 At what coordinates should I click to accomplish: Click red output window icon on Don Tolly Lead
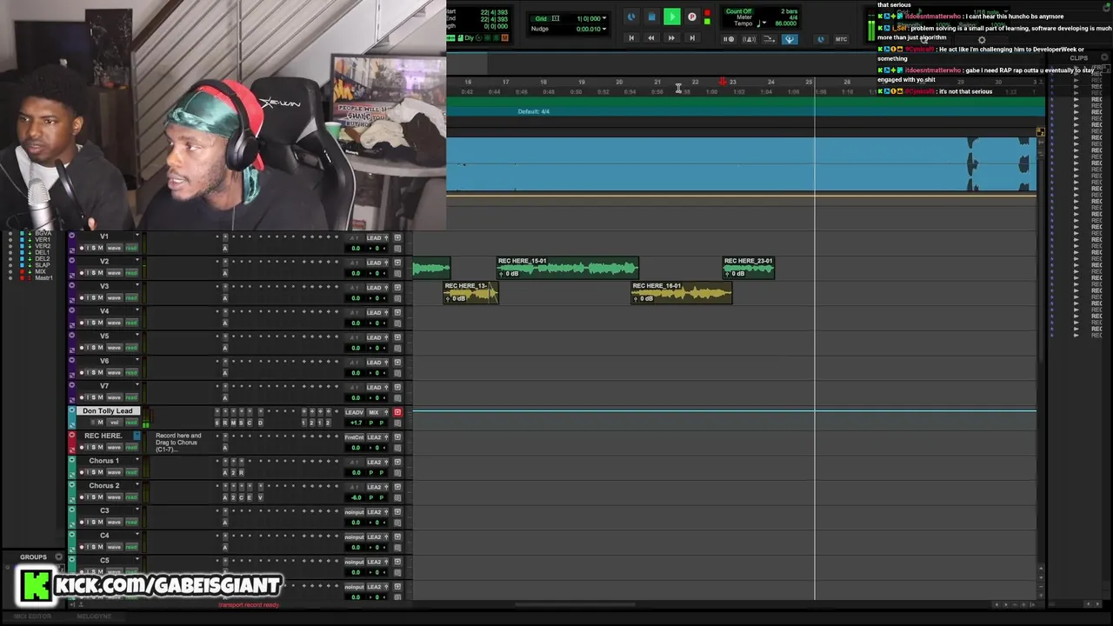coord(397,412)
